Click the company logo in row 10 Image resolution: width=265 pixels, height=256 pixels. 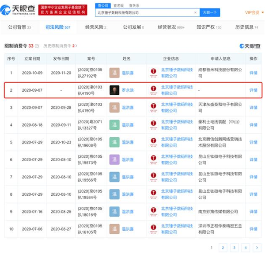coord(153,229)
